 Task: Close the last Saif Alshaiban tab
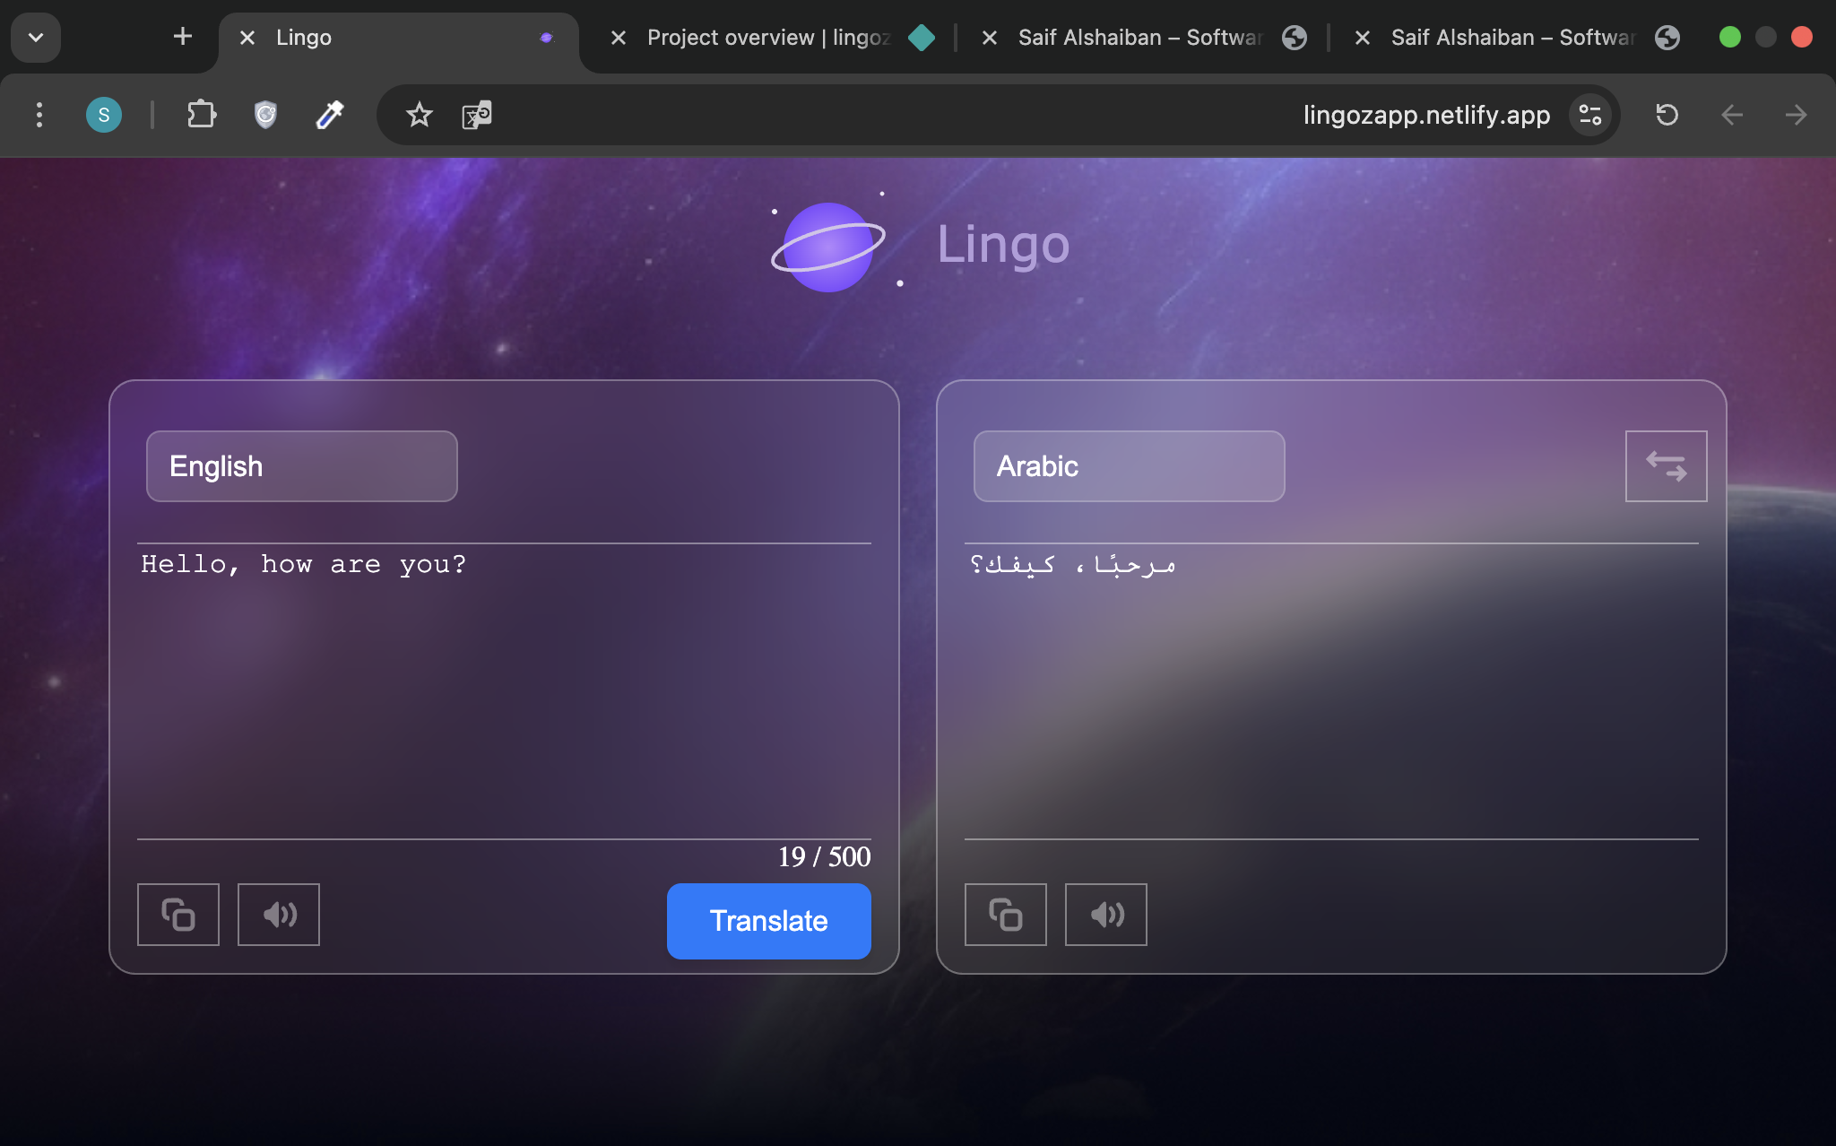click(x=1362, y=38)
